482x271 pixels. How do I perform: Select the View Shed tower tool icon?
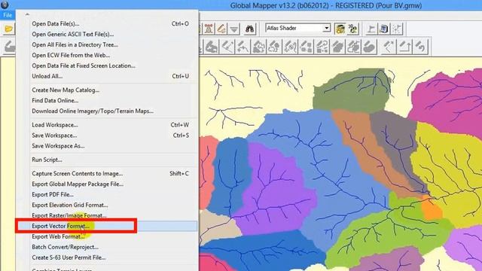click(209, 29)
